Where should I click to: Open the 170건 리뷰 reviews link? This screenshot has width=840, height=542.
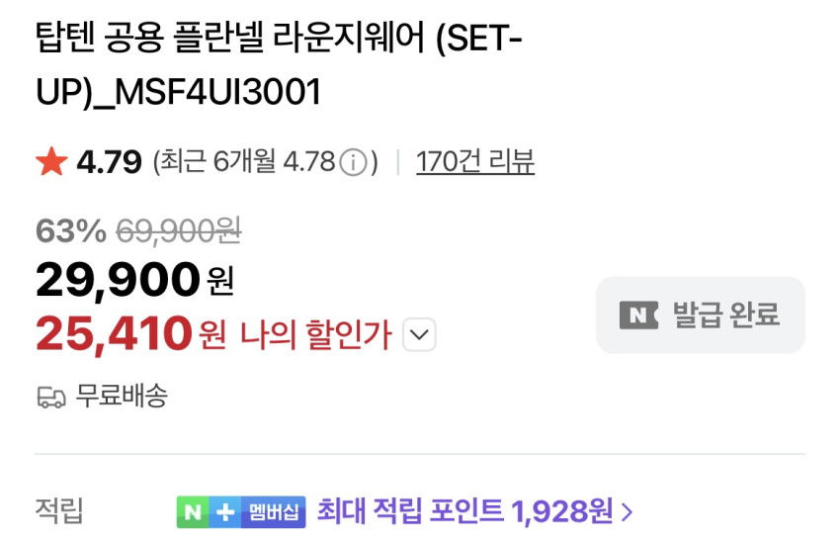[x=475, y=161]
